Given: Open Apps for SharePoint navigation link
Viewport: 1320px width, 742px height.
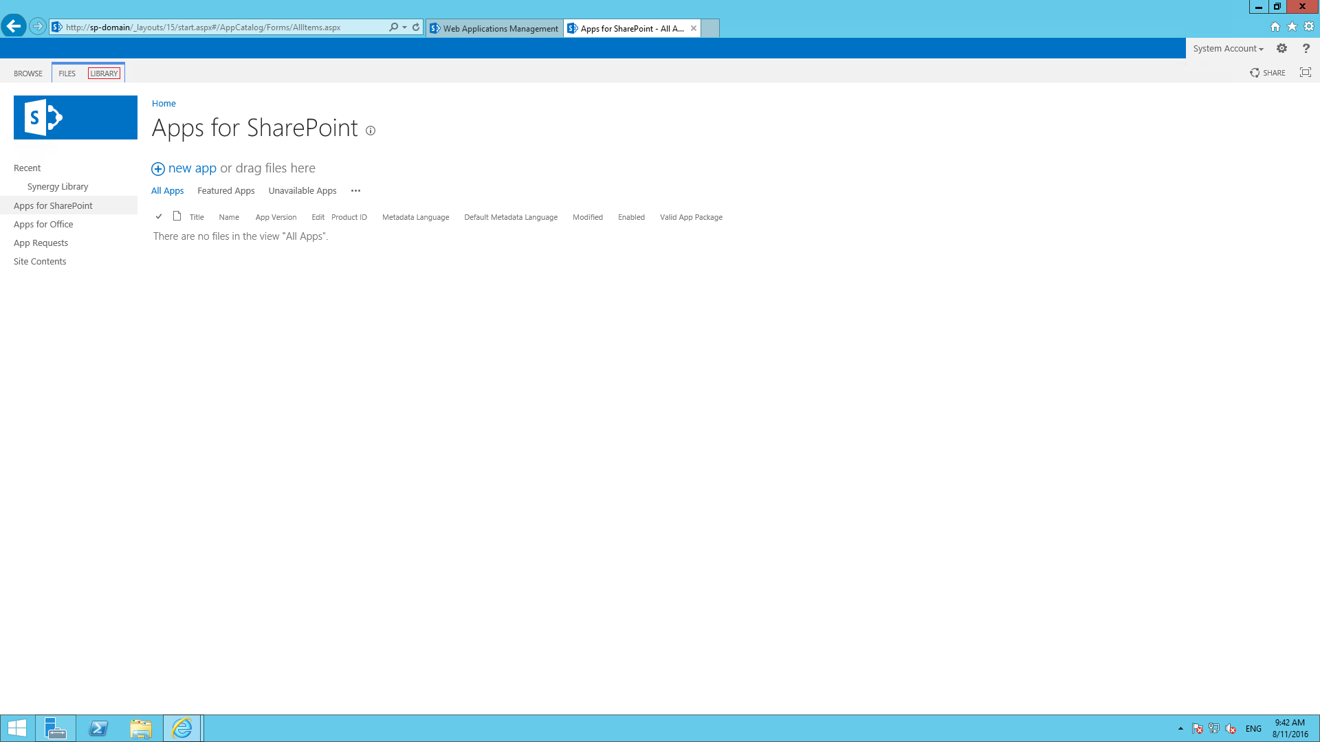Looking at the screenshot, I should (53, 206).
